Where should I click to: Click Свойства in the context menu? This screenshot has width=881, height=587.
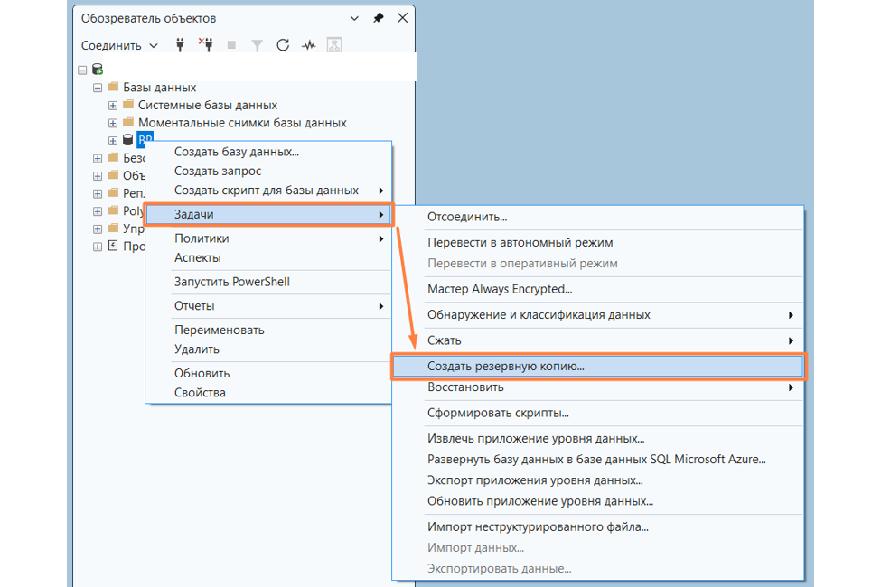pos(268,393)
